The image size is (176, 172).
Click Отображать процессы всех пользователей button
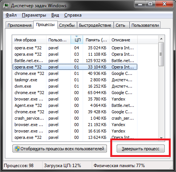[x=60, y=149]
